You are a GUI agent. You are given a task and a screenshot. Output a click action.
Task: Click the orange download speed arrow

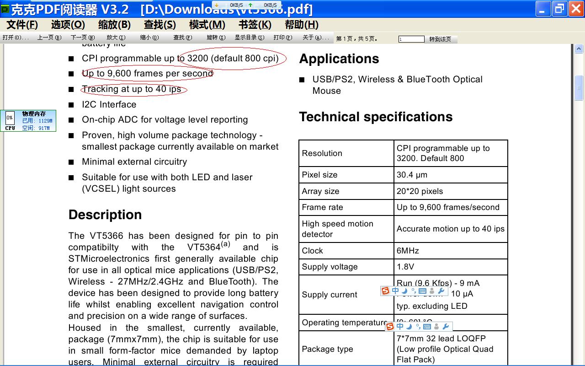coord(216,5)
